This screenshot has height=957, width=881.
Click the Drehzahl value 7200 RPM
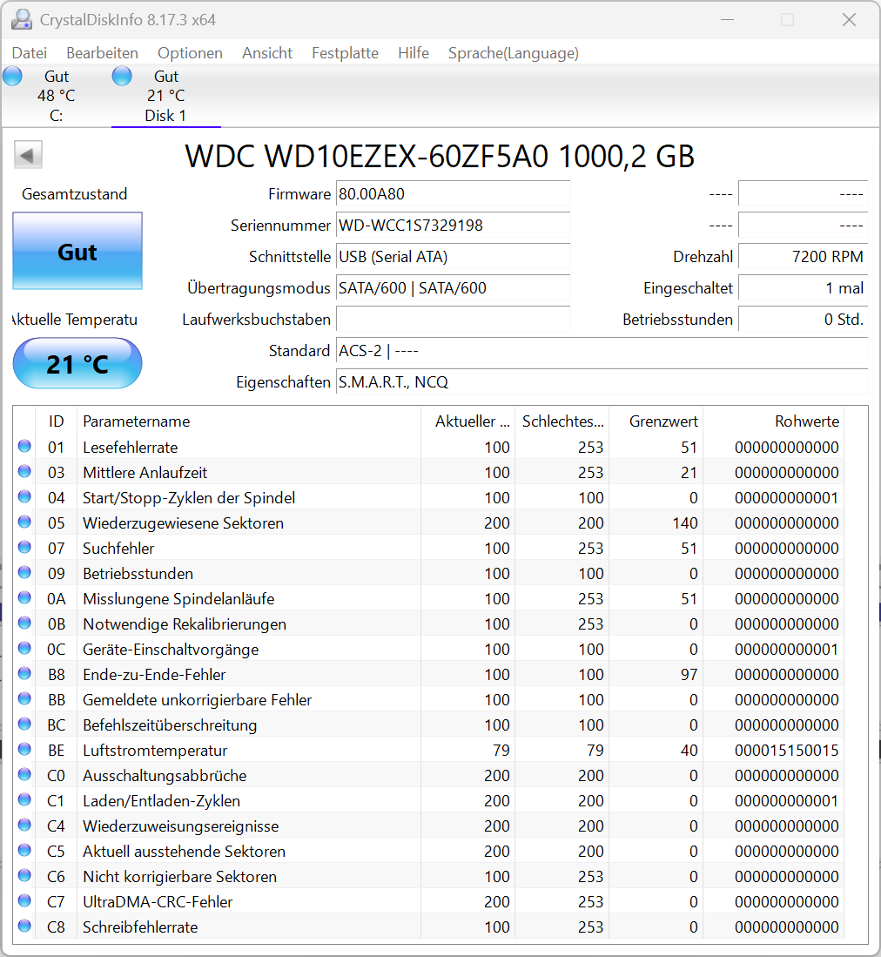click(x=804, y=257)
